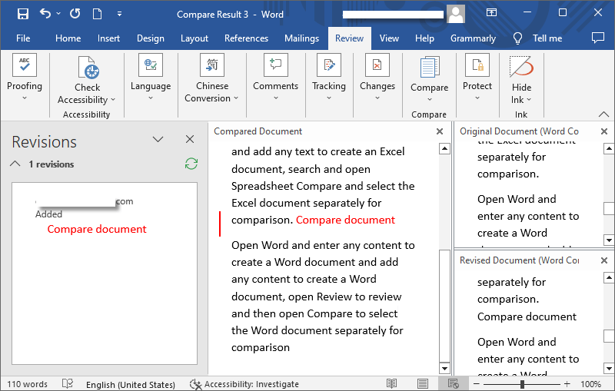
Task: Click the Hide Ink icon
Action: [521, 67]
